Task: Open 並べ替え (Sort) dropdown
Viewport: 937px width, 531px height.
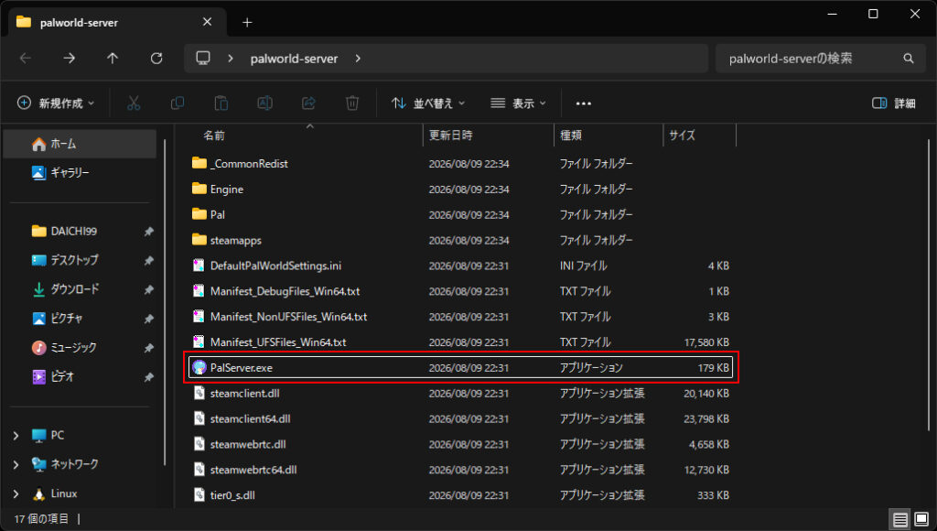Action: [x=428, y=103]
